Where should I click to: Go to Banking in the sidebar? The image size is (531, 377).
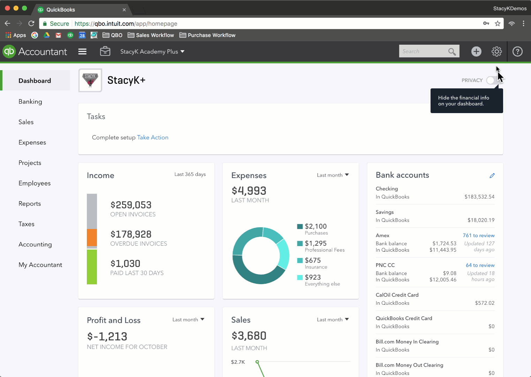click(30, 102)
